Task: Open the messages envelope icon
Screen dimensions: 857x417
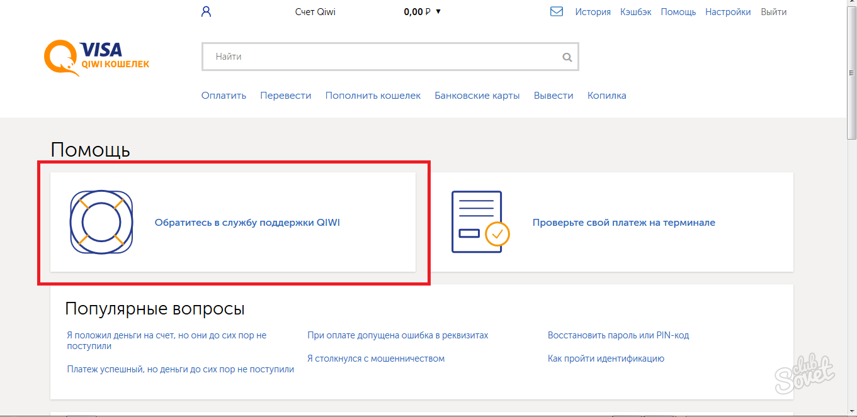Action: pyautogui.click(x=557, y=11)
